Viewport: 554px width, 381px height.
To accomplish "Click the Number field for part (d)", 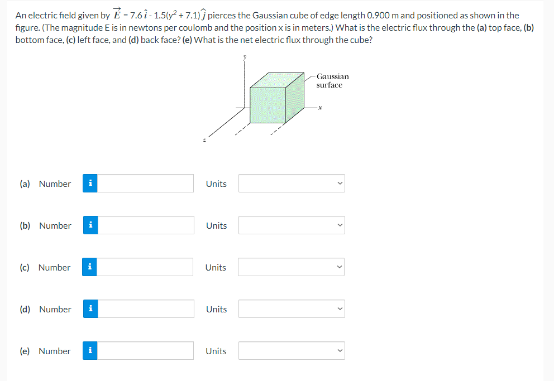I will pos(145,308).
